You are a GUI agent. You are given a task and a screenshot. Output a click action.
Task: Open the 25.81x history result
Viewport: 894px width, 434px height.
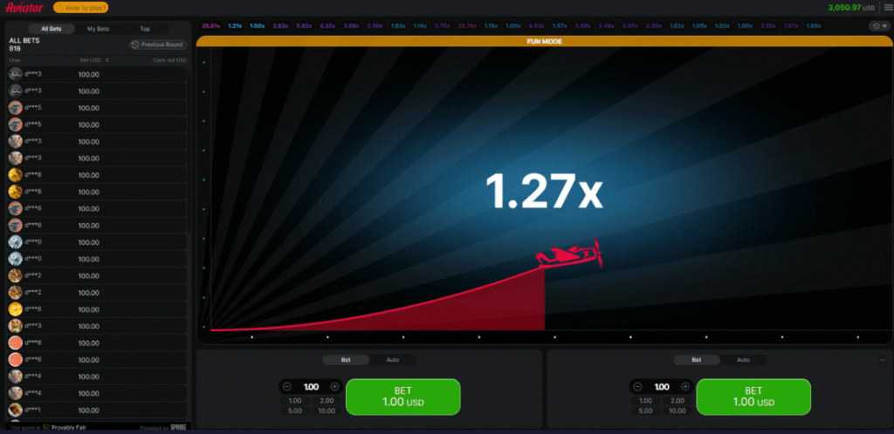pyautogui.click(x=211, y=25)
